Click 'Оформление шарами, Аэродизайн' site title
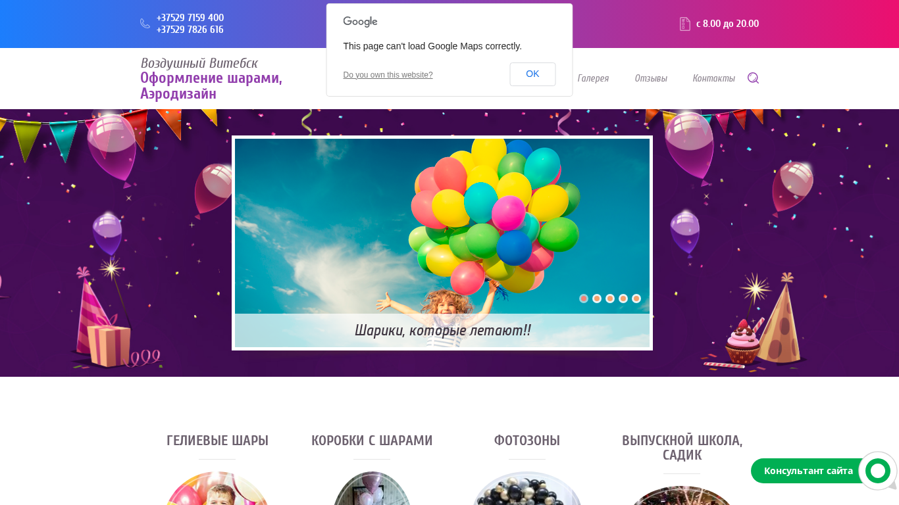The width and height of the screenshot is (899, 505). (211, 86)
